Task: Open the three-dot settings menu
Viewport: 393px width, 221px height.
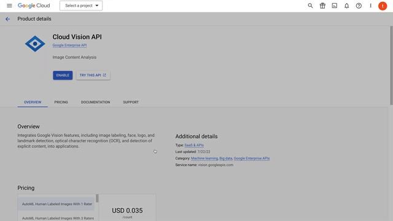Action: pos(370,6)
